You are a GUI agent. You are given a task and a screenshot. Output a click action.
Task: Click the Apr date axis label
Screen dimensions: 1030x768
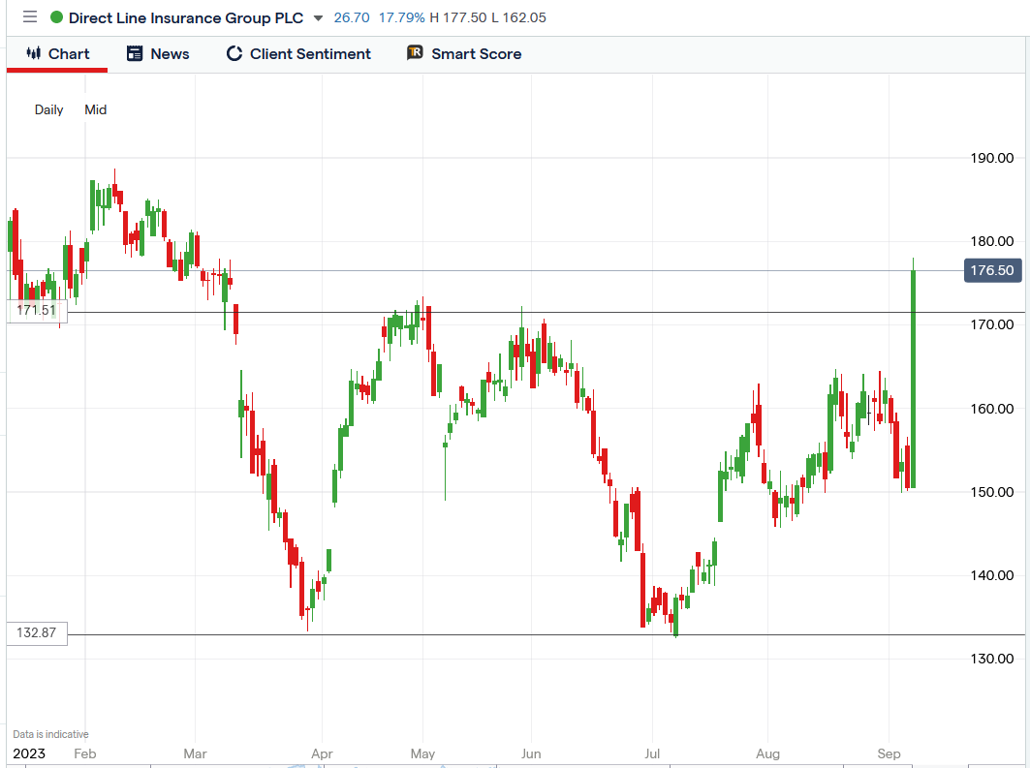point(322,753)
